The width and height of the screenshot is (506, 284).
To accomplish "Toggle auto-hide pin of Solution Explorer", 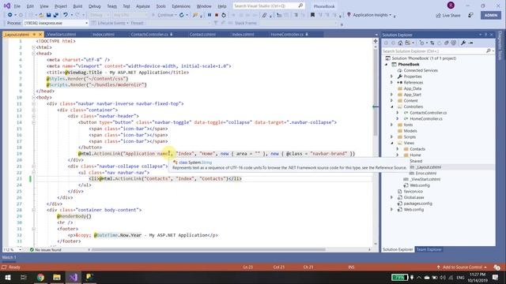I will pos(485,35).
